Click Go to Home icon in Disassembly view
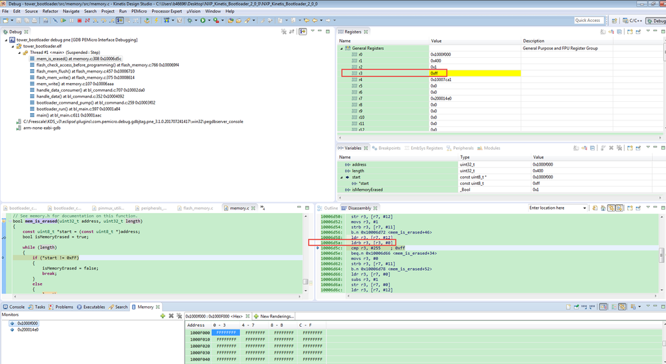Screen dimensions: 666x364 pyautogui.click(x=603, y=208)
